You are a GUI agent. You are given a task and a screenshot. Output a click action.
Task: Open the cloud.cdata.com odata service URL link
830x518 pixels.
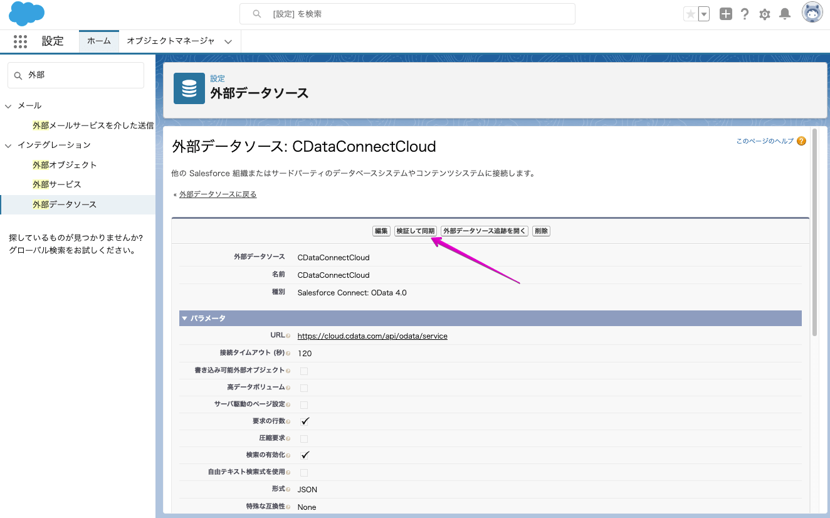coord(372,336)
